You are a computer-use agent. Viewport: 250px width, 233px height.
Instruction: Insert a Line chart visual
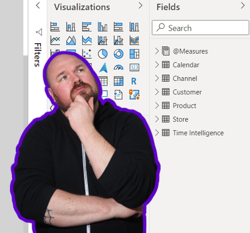[x=55, y=40]
